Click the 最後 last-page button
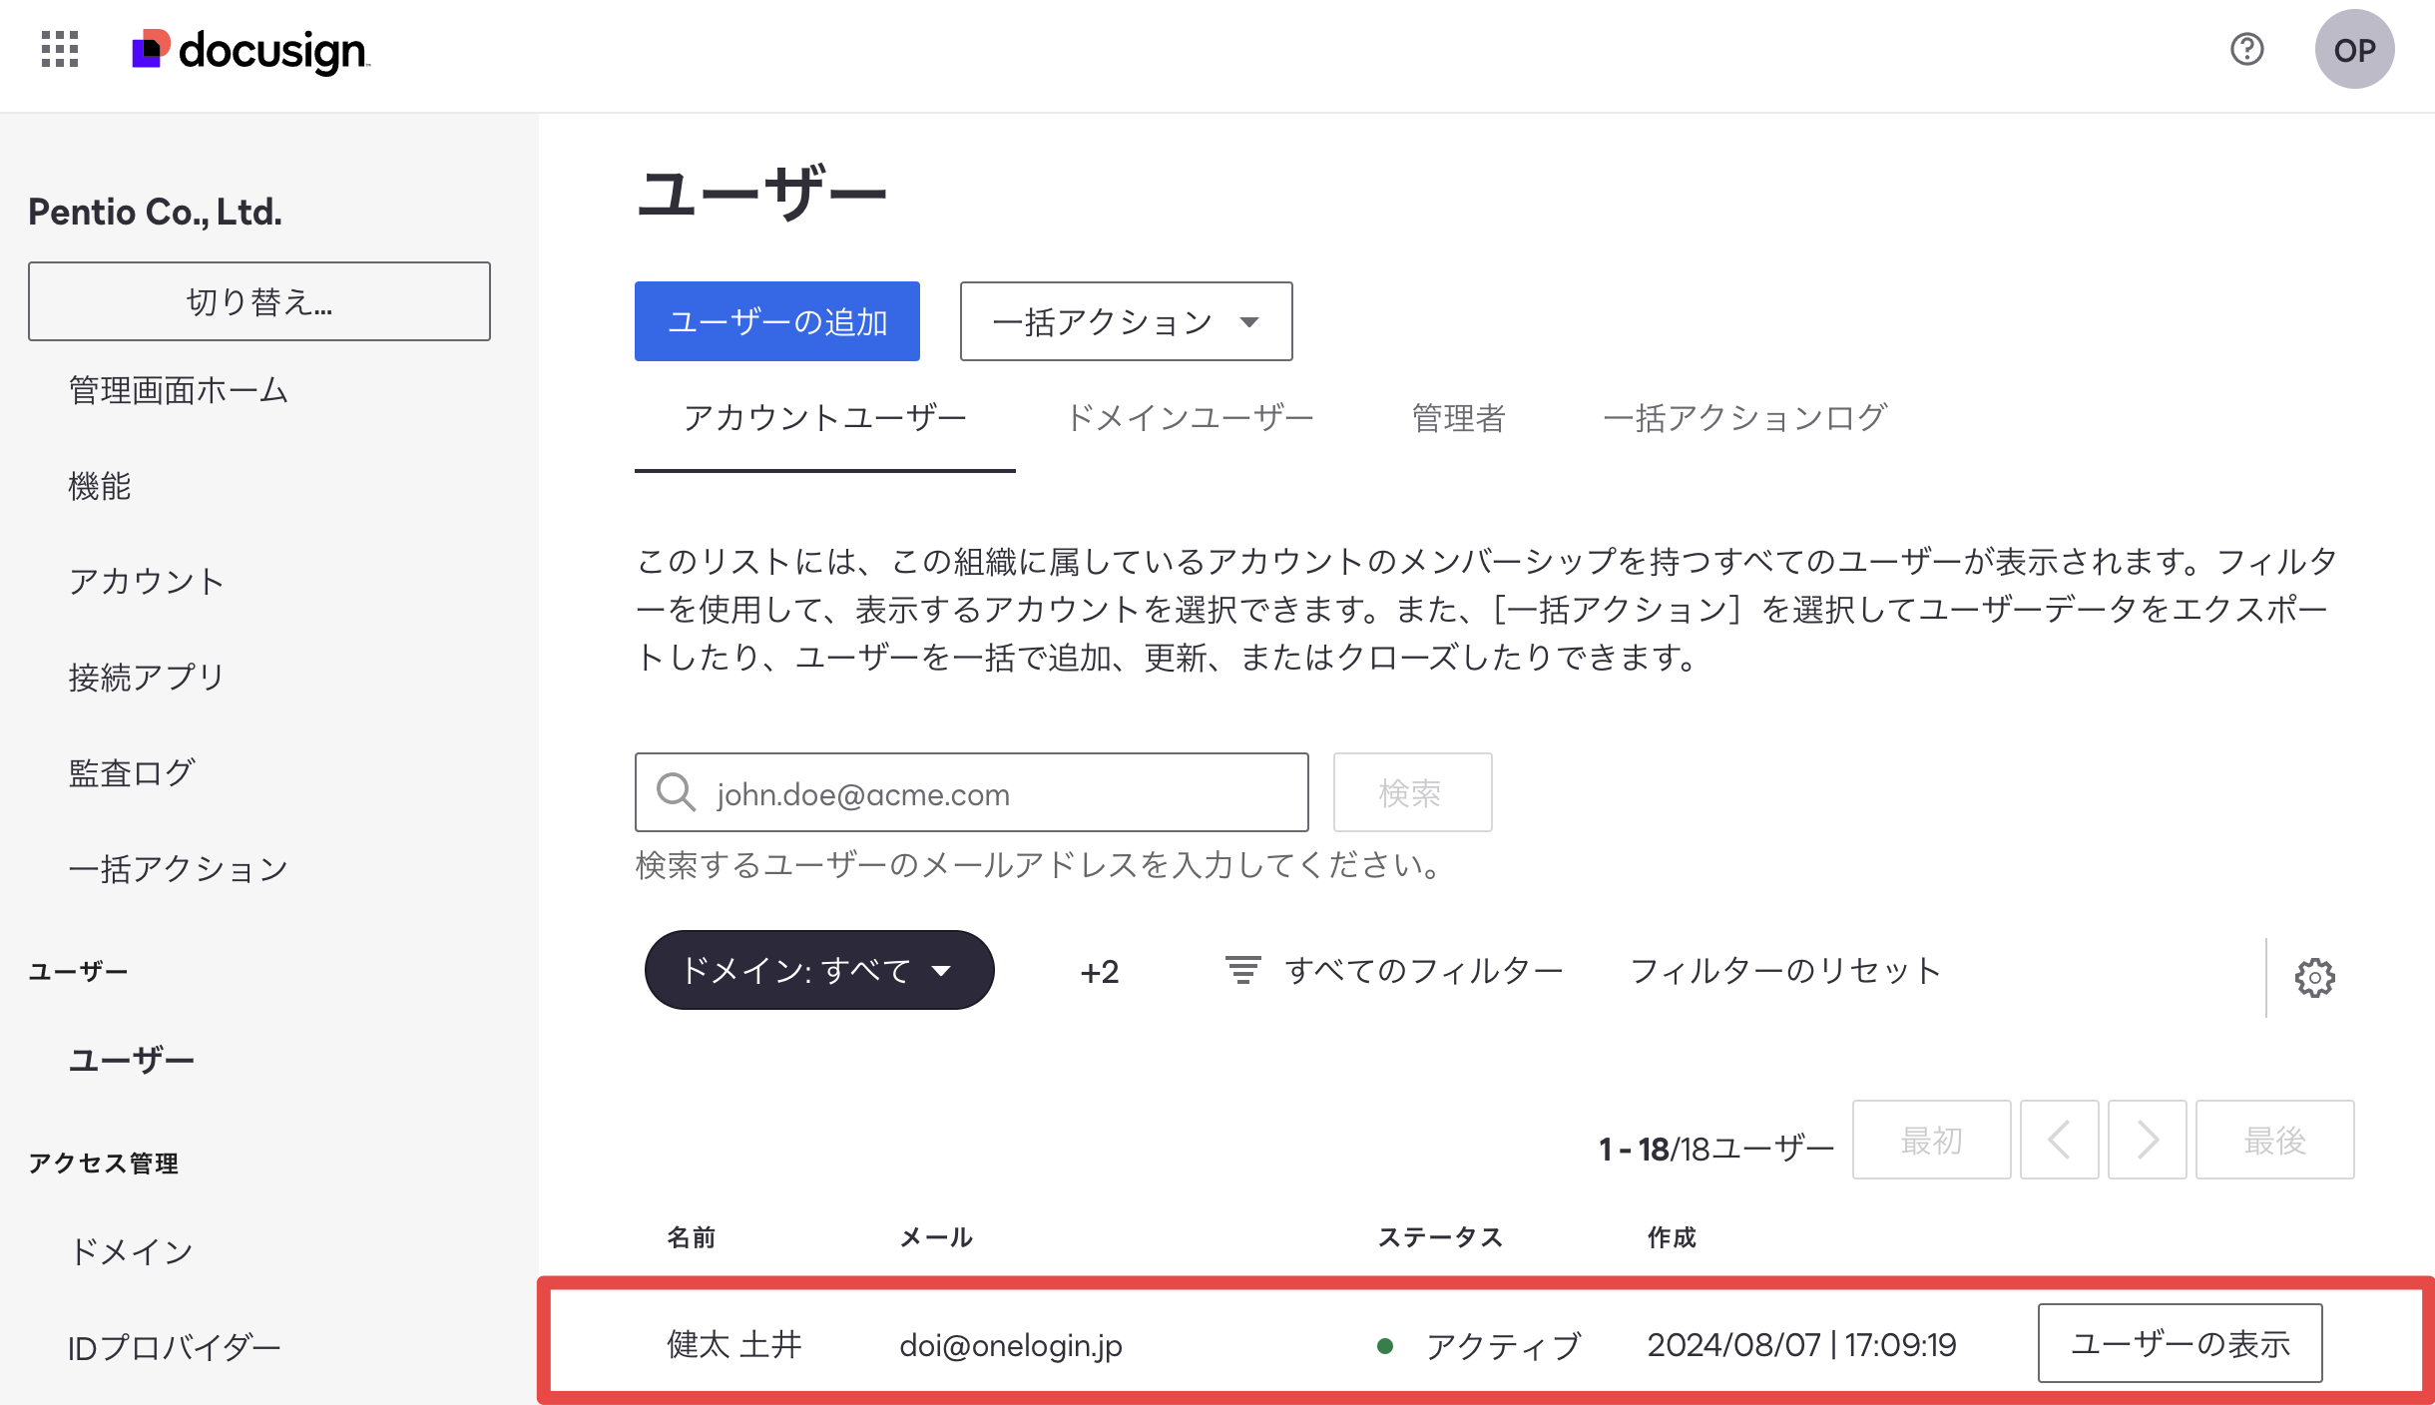Viewport: 2435px width, 1405px height. pyautogui.click(x=2275, y=1140)
